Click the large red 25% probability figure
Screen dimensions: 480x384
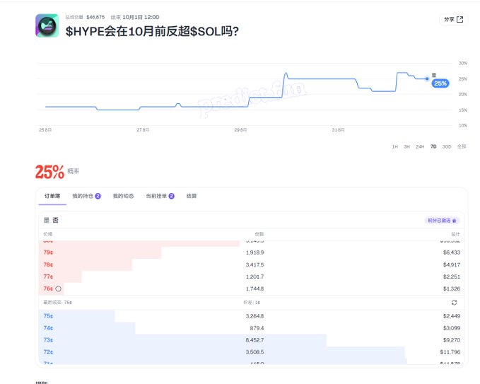click(x=49, y=172)
